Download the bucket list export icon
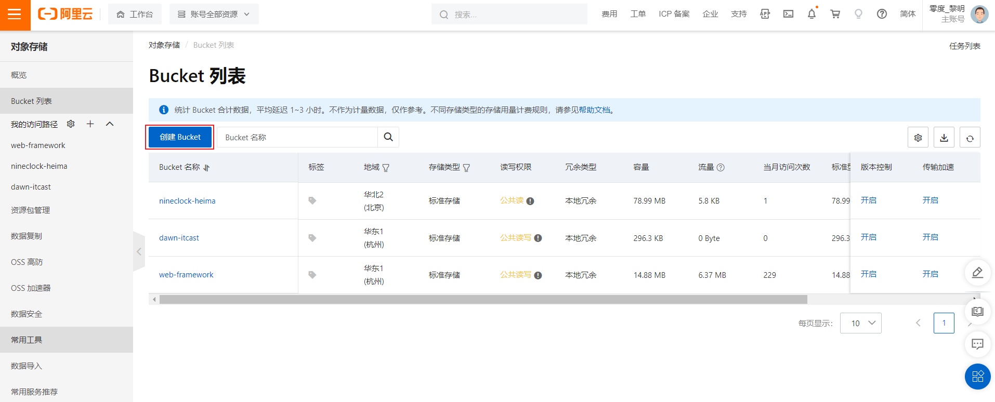 coord(944,138)
